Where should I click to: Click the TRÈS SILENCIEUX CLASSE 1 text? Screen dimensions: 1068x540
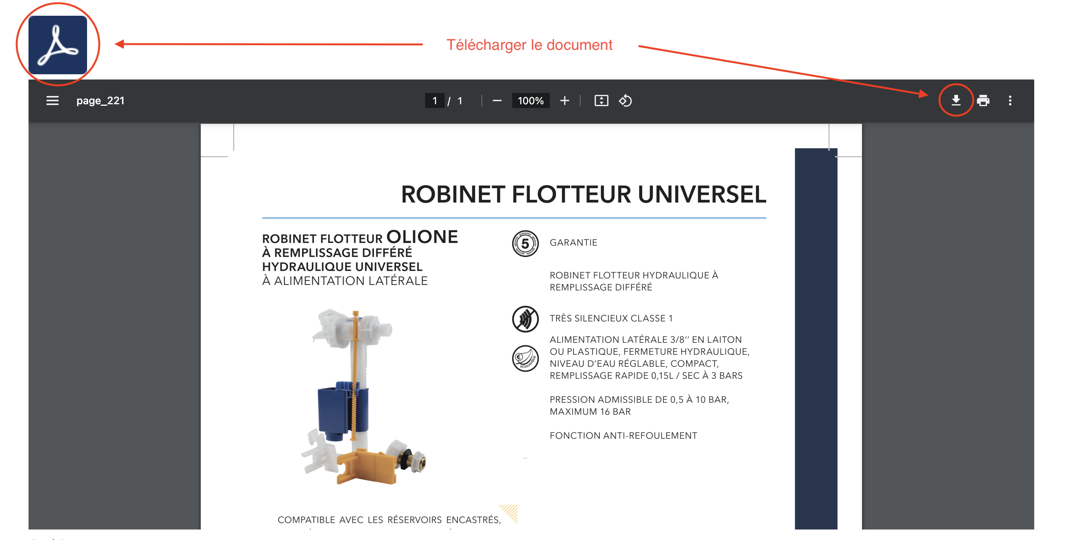[611, 318]
